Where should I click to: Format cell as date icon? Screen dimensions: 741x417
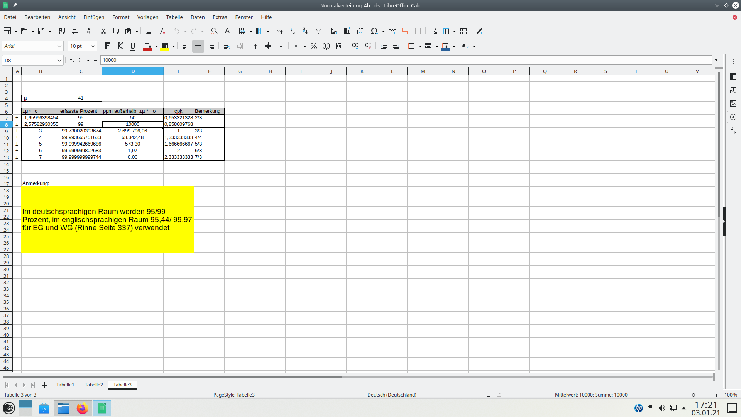coord(339,46)
